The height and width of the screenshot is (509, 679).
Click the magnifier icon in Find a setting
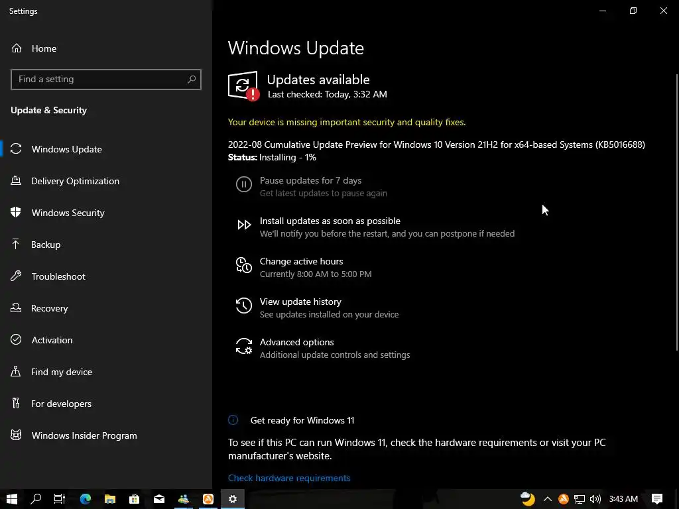pos(192,80)
